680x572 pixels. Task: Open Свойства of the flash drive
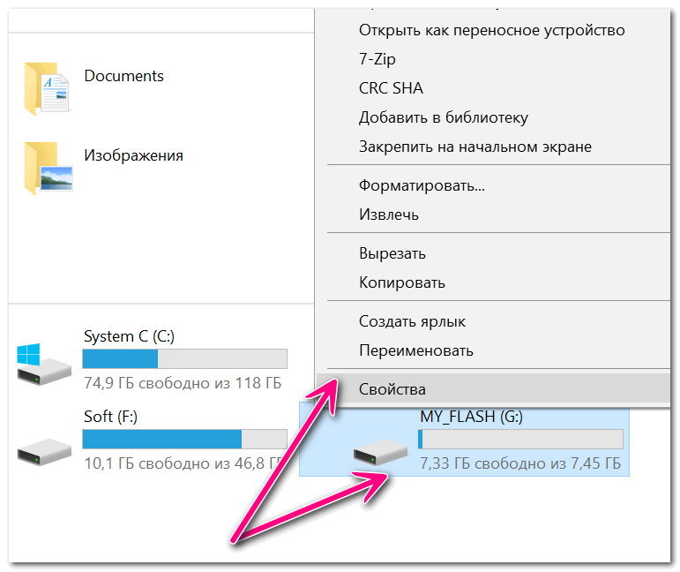coord(494,389)
